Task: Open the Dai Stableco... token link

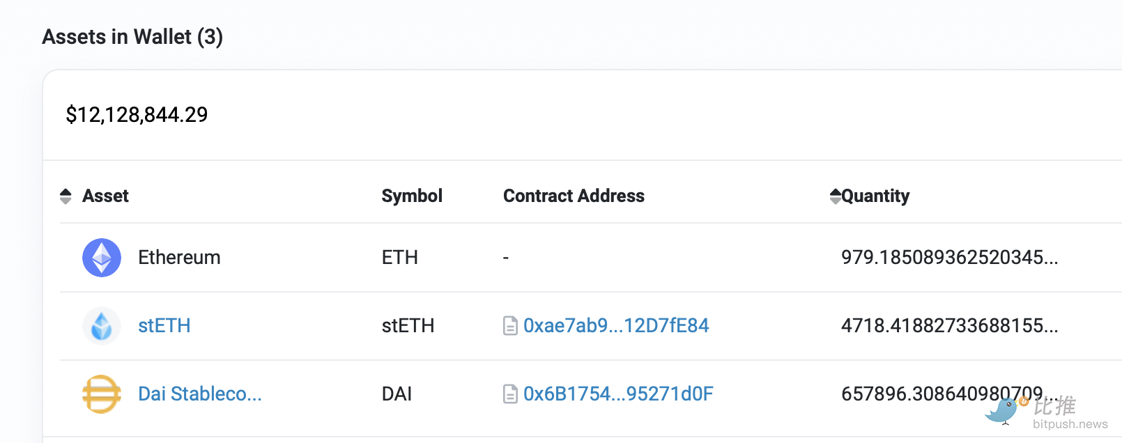Action: pyautogui.click(x=200, y=394)
